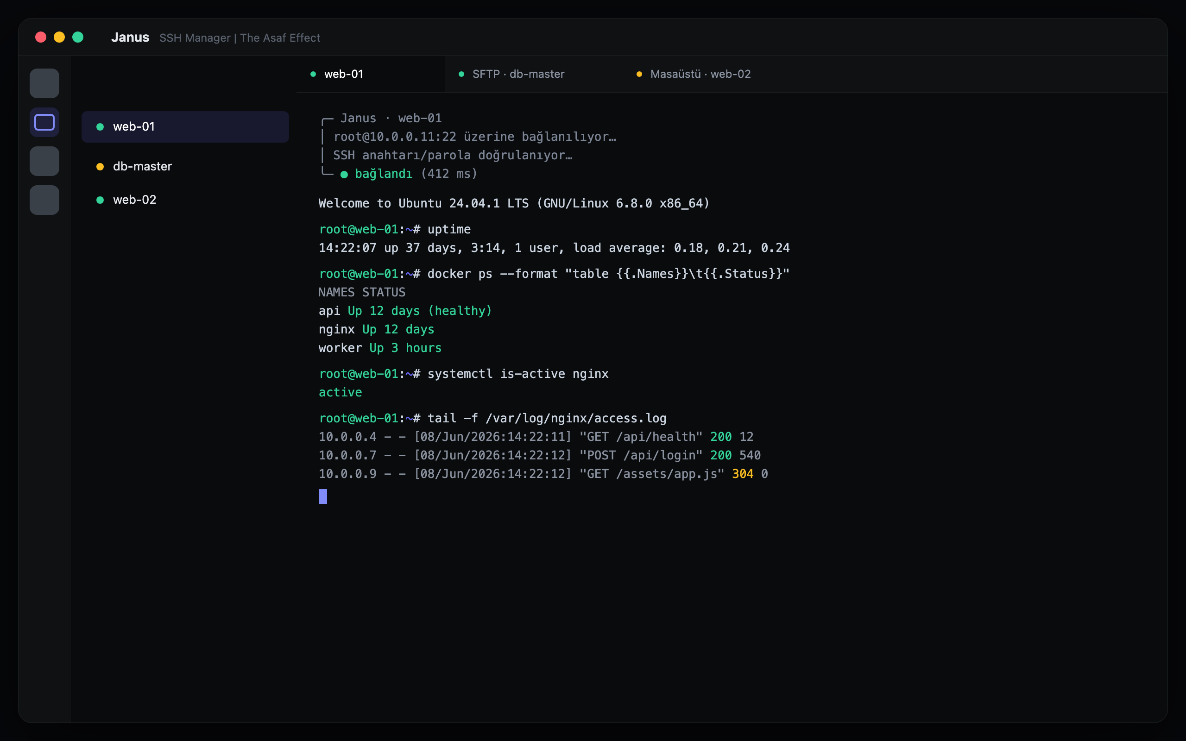This screenshot has height=741, width=1186.
Task: Open the sidebar icon below the highlighted one
Action: click(x=44, y=161)
